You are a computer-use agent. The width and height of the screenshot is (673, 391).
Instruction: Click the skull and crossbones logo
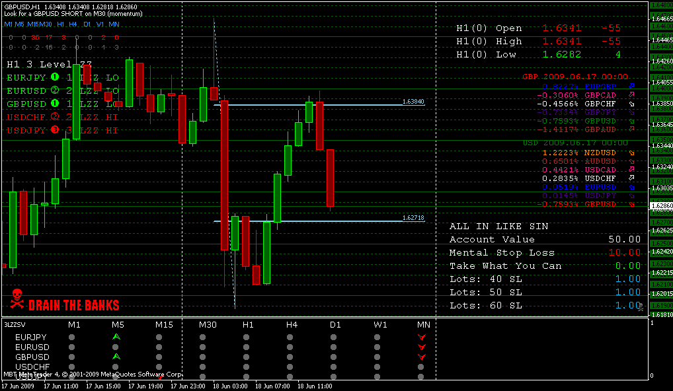tap(17, 299)
